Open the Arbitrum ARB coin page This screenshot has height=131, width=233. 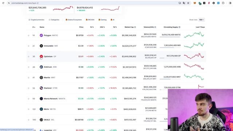[x=50, y=67]
